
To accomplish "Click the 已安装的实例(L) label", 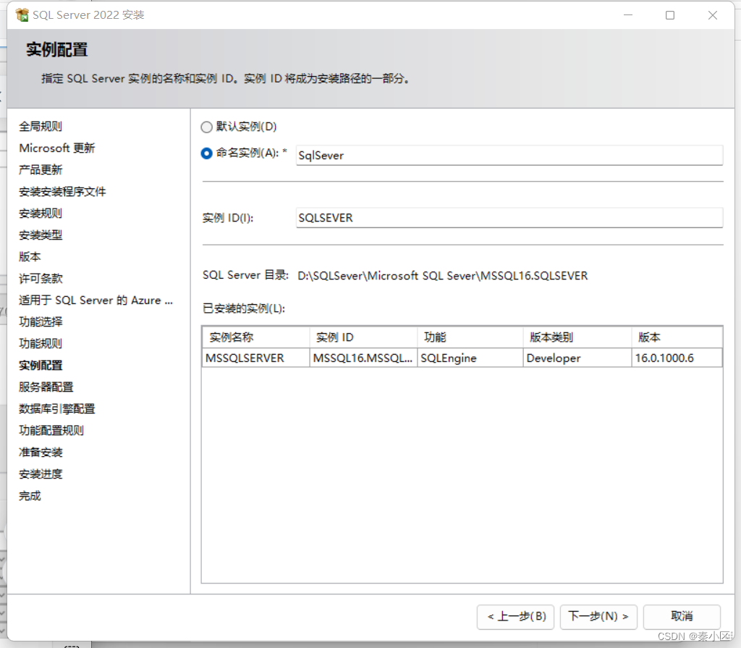I will (x=244, y=308).
